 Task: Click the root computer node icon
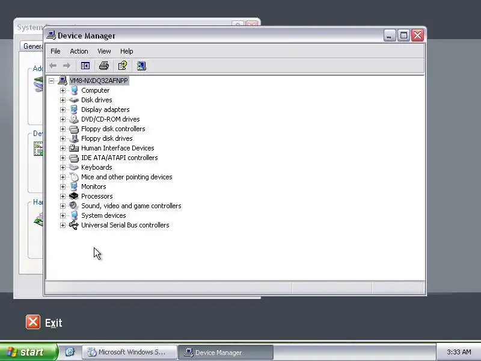click(63, 81)
